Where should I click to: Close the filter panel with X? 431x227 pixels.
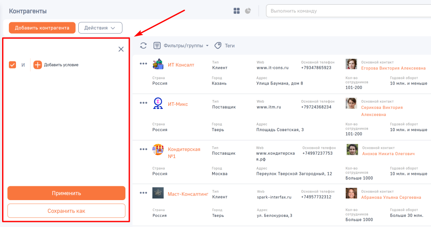click(121, 49)
